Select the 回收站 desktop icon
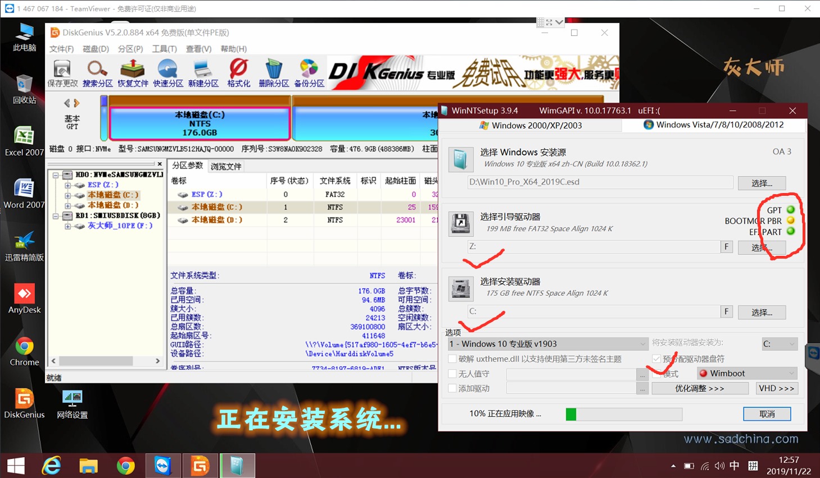 (x=24, y=89)
